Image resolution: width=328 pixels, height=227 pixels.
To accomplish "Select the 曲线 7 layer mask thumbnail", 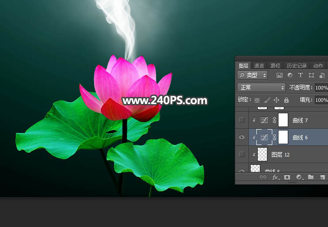I will 283,120.
